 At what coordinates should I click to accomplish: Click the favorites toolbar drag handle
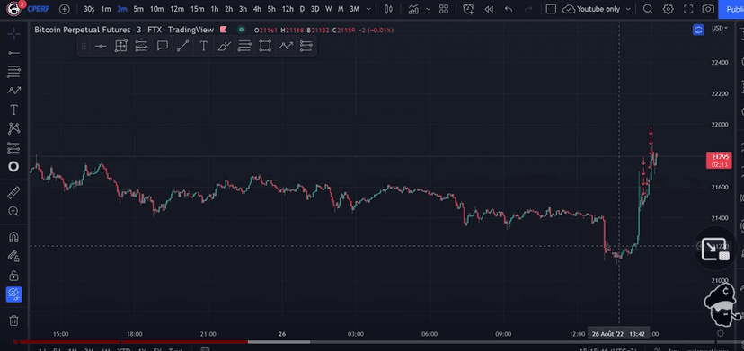click(84, 46)
